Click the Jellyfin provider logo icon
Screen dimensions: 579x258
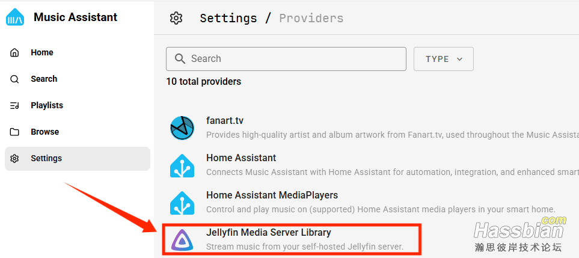click(x=182, y=239)
